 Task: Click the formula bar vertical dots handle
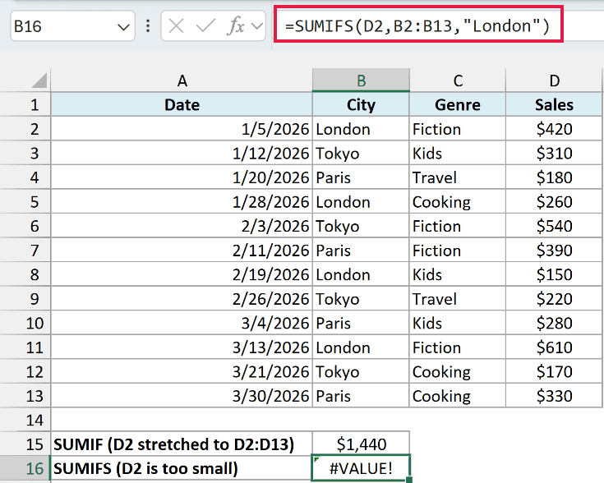click(x=148, y=26)
